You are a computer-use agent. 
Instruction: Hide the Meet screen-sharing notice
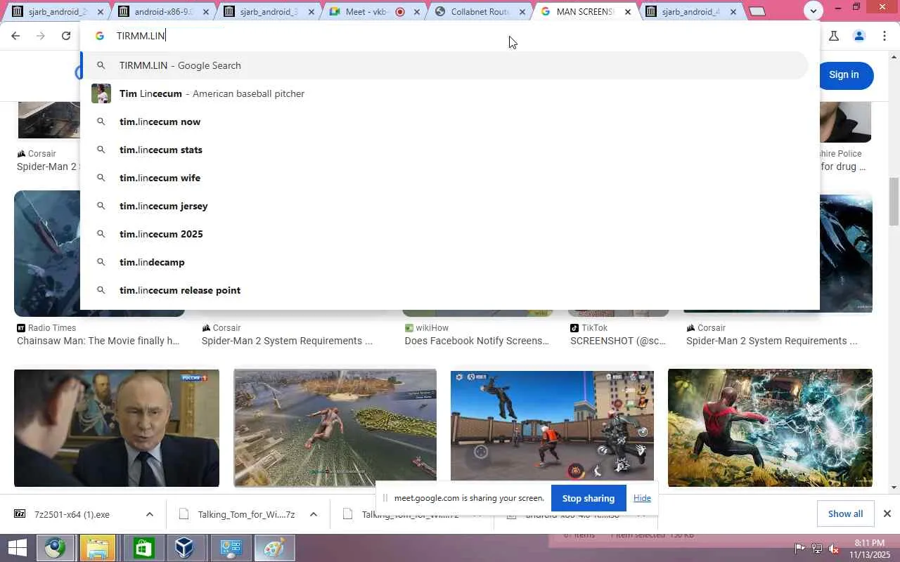[642, 498]
